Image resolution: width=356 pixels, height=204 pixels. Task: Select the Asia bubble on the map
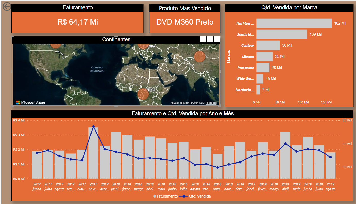pos(200,56)
